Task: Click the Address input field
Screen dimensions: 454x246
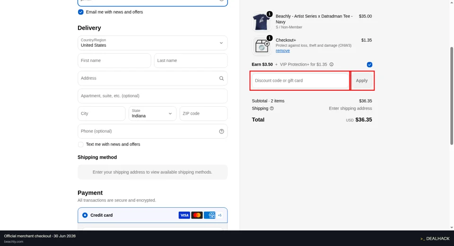Action: tap(153, 78)
